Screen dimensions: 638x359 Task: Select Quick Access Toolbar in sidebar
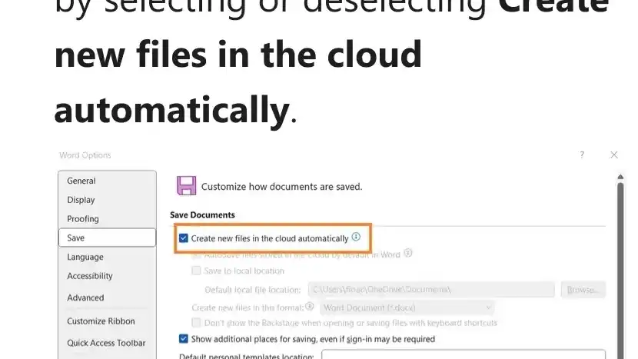[106, 343]
